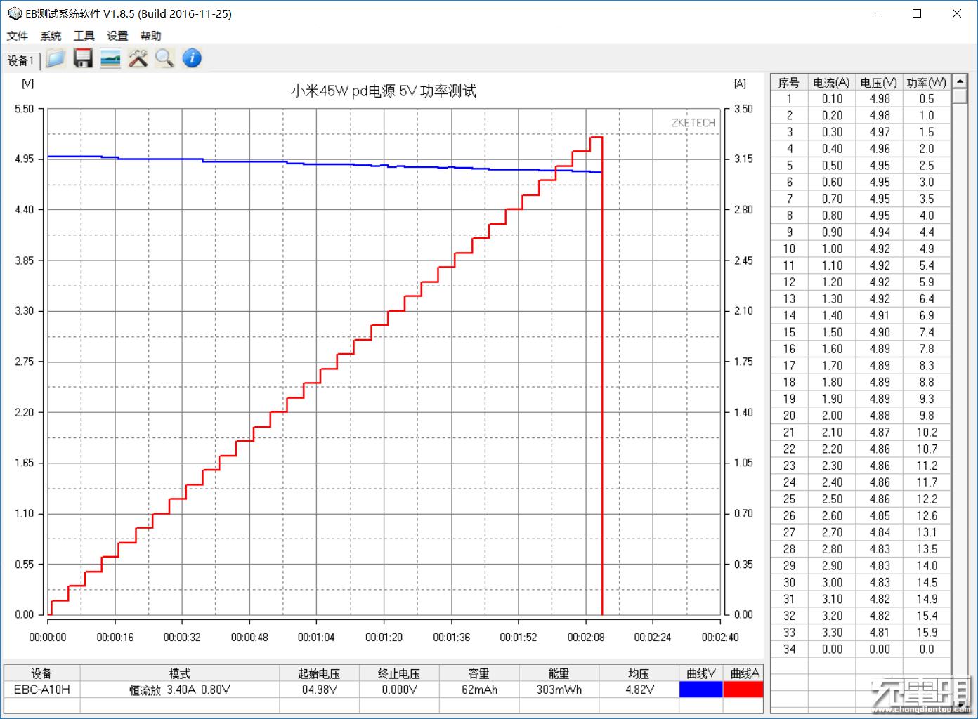
Task: Select the 恒流放 3.40A 0.80V mode cell
Action: point(180,690)
